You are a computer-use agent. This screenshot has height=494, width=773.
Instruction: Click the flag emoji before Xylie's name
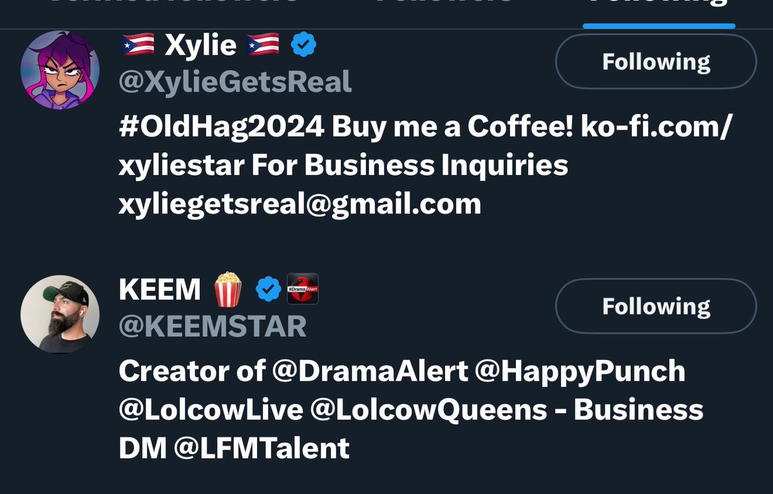(138, 44)
